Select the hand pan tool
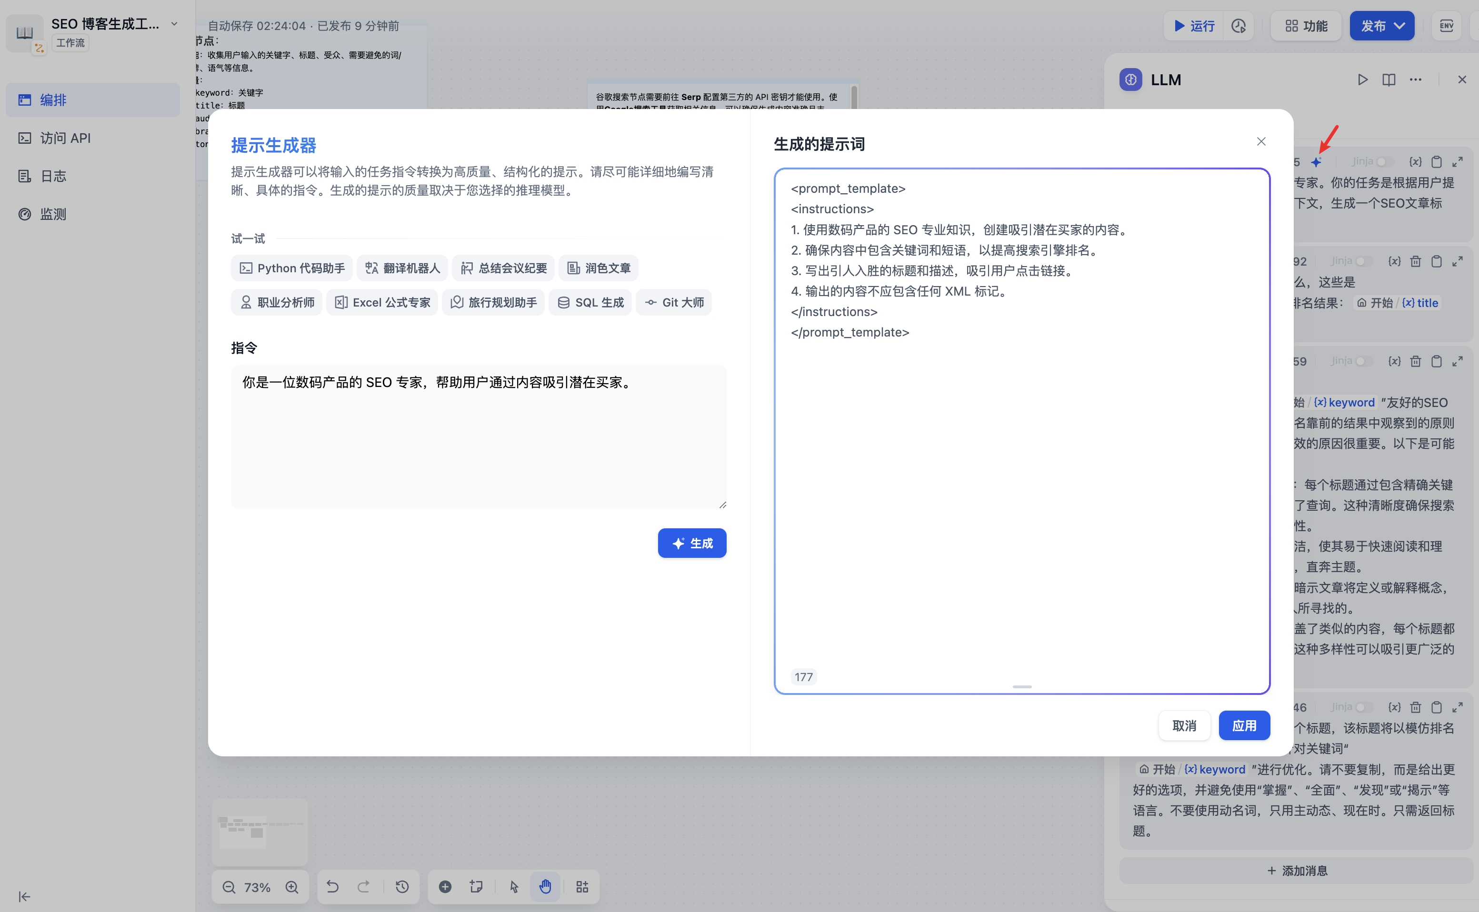The width and height of the screenshot is (1479, 912). [545, 886]
